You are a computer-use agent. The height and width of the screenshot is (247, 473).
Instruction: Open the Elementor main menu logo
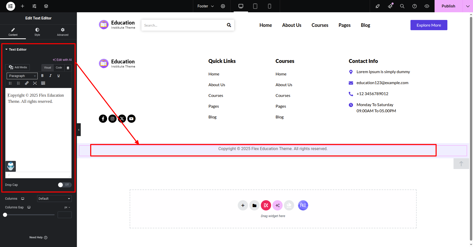tap(11, 6)
